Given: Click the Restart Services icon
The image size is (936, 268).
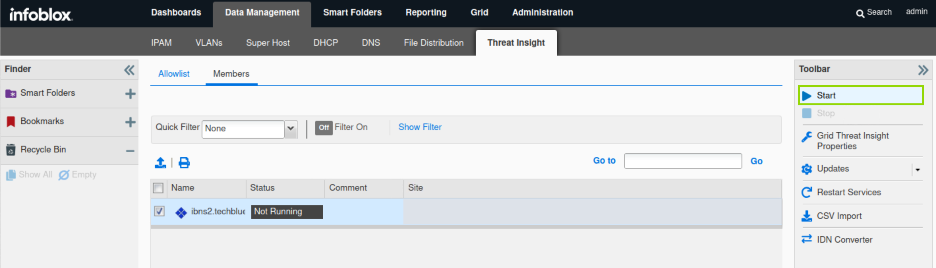Looking at the screenshot, I should [x=807, y=192].
